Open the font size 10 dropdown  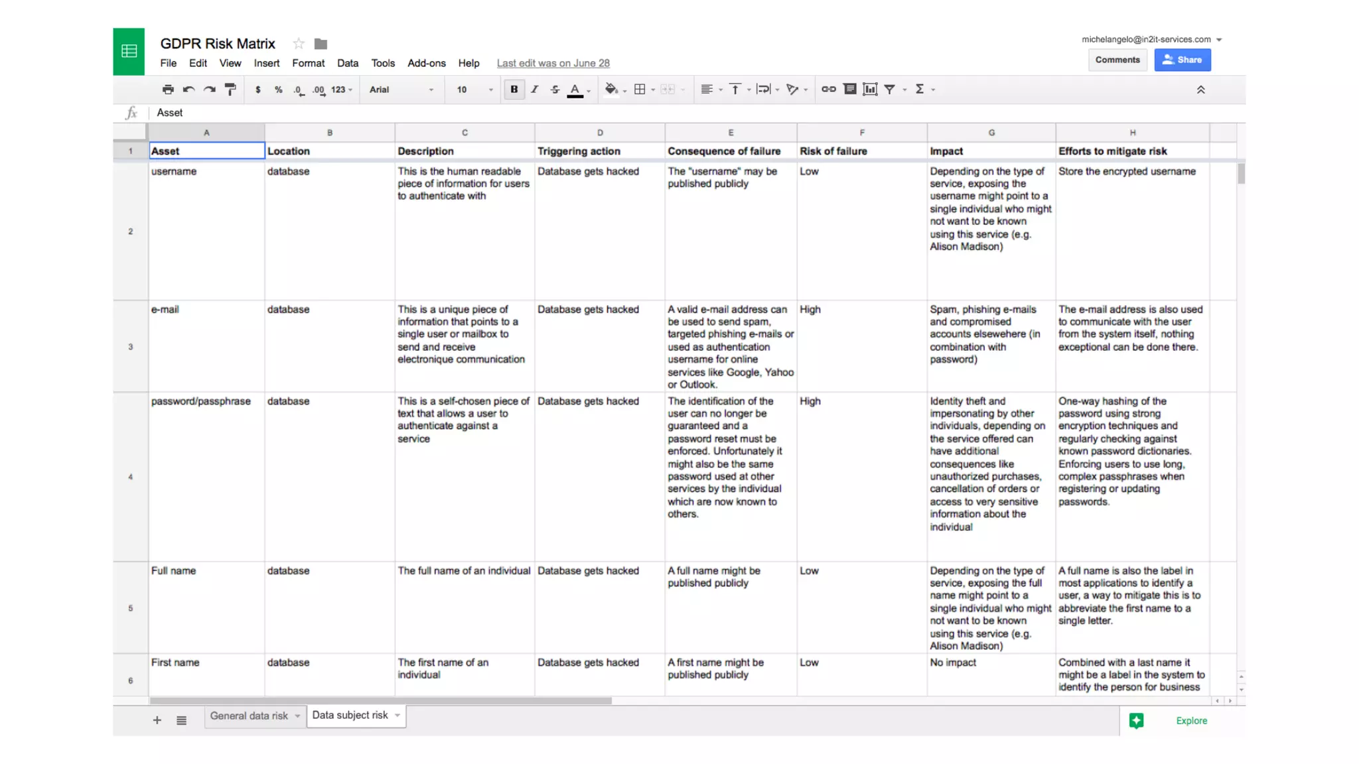[x=474, y=90]
